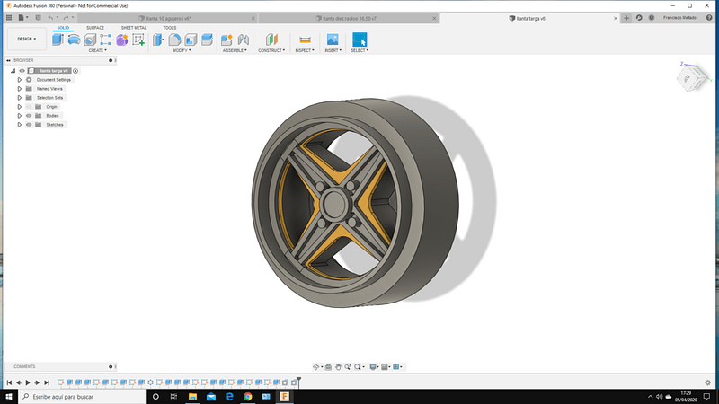Viewport: 719px width, 404px height.
Task: Expand the Selection Sets node
Action: pyautogui.click(x=19, y=98)
